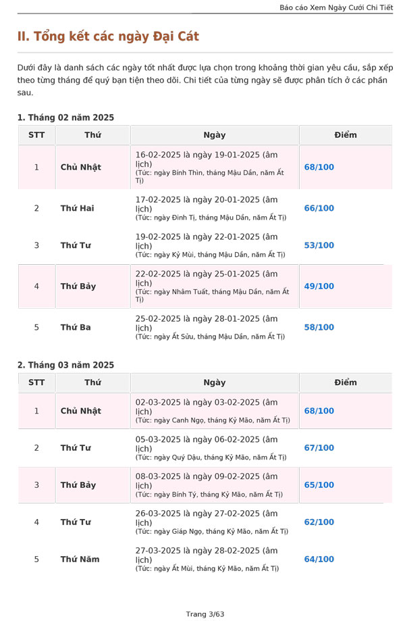
Task: Click the 'Thứ' column header in February table
Action: pos(92,135)
